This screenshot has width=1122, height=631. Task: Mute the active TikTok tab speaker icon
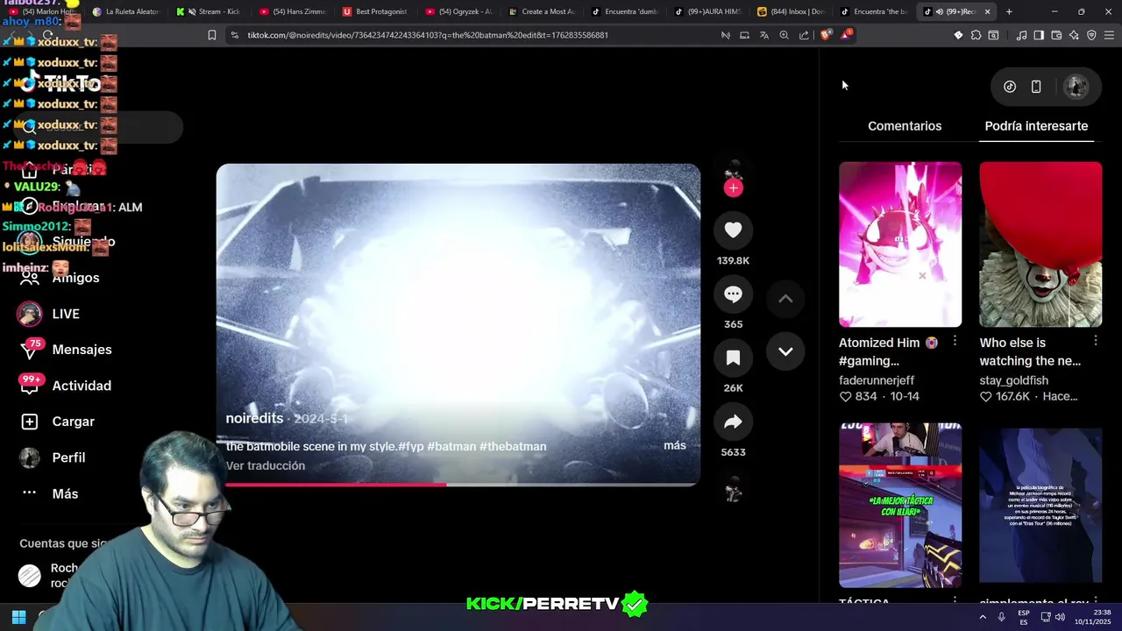(939, 11)
